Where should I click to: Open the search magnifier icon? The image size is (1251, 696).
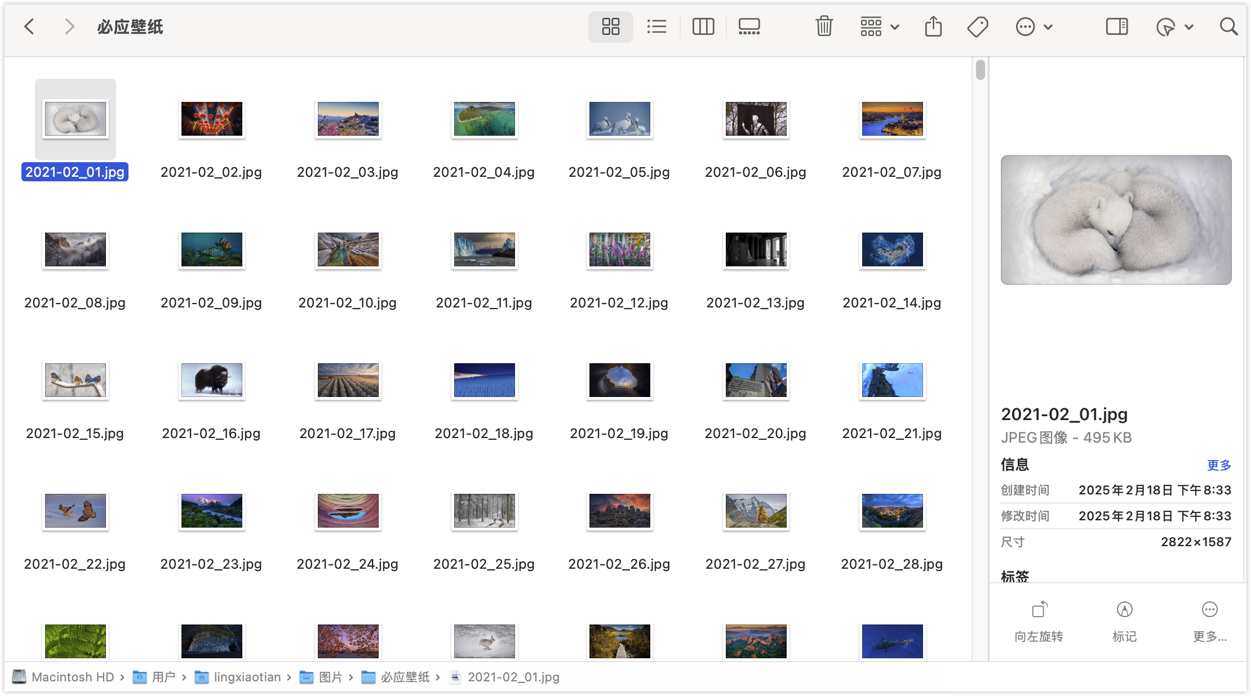coord(1228,26)
